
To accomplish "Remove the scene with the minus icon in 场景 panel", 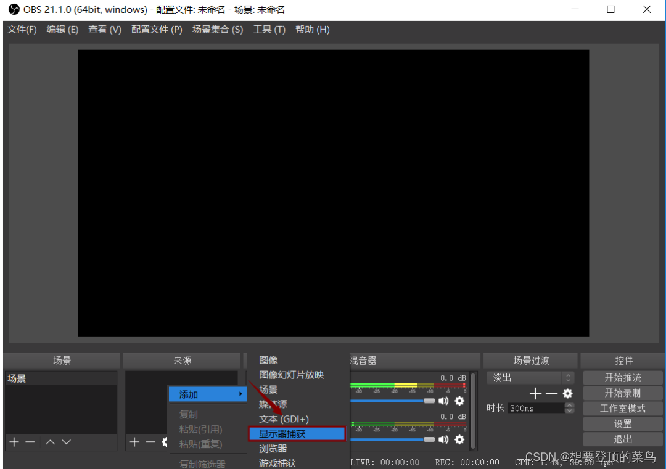I will [30, 442].
